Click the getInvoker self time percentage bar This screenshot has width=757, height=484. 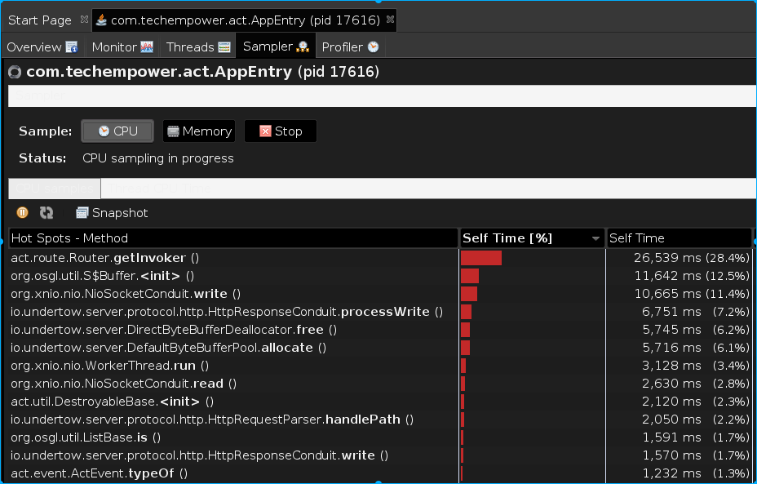point(480,258)
